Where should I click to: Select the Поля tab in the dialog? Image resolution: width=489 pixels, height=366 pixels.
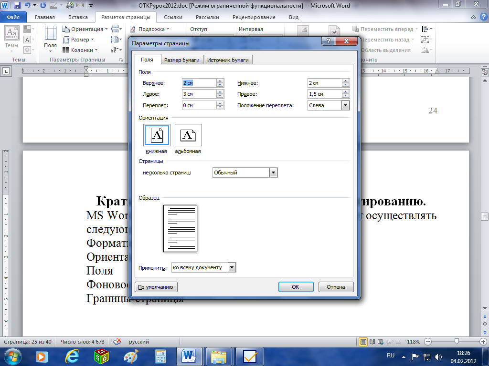[147, 60]
